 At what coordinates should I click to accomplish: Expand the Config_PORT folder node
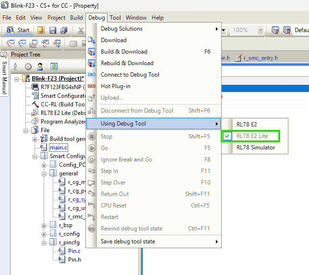(44, 165)
